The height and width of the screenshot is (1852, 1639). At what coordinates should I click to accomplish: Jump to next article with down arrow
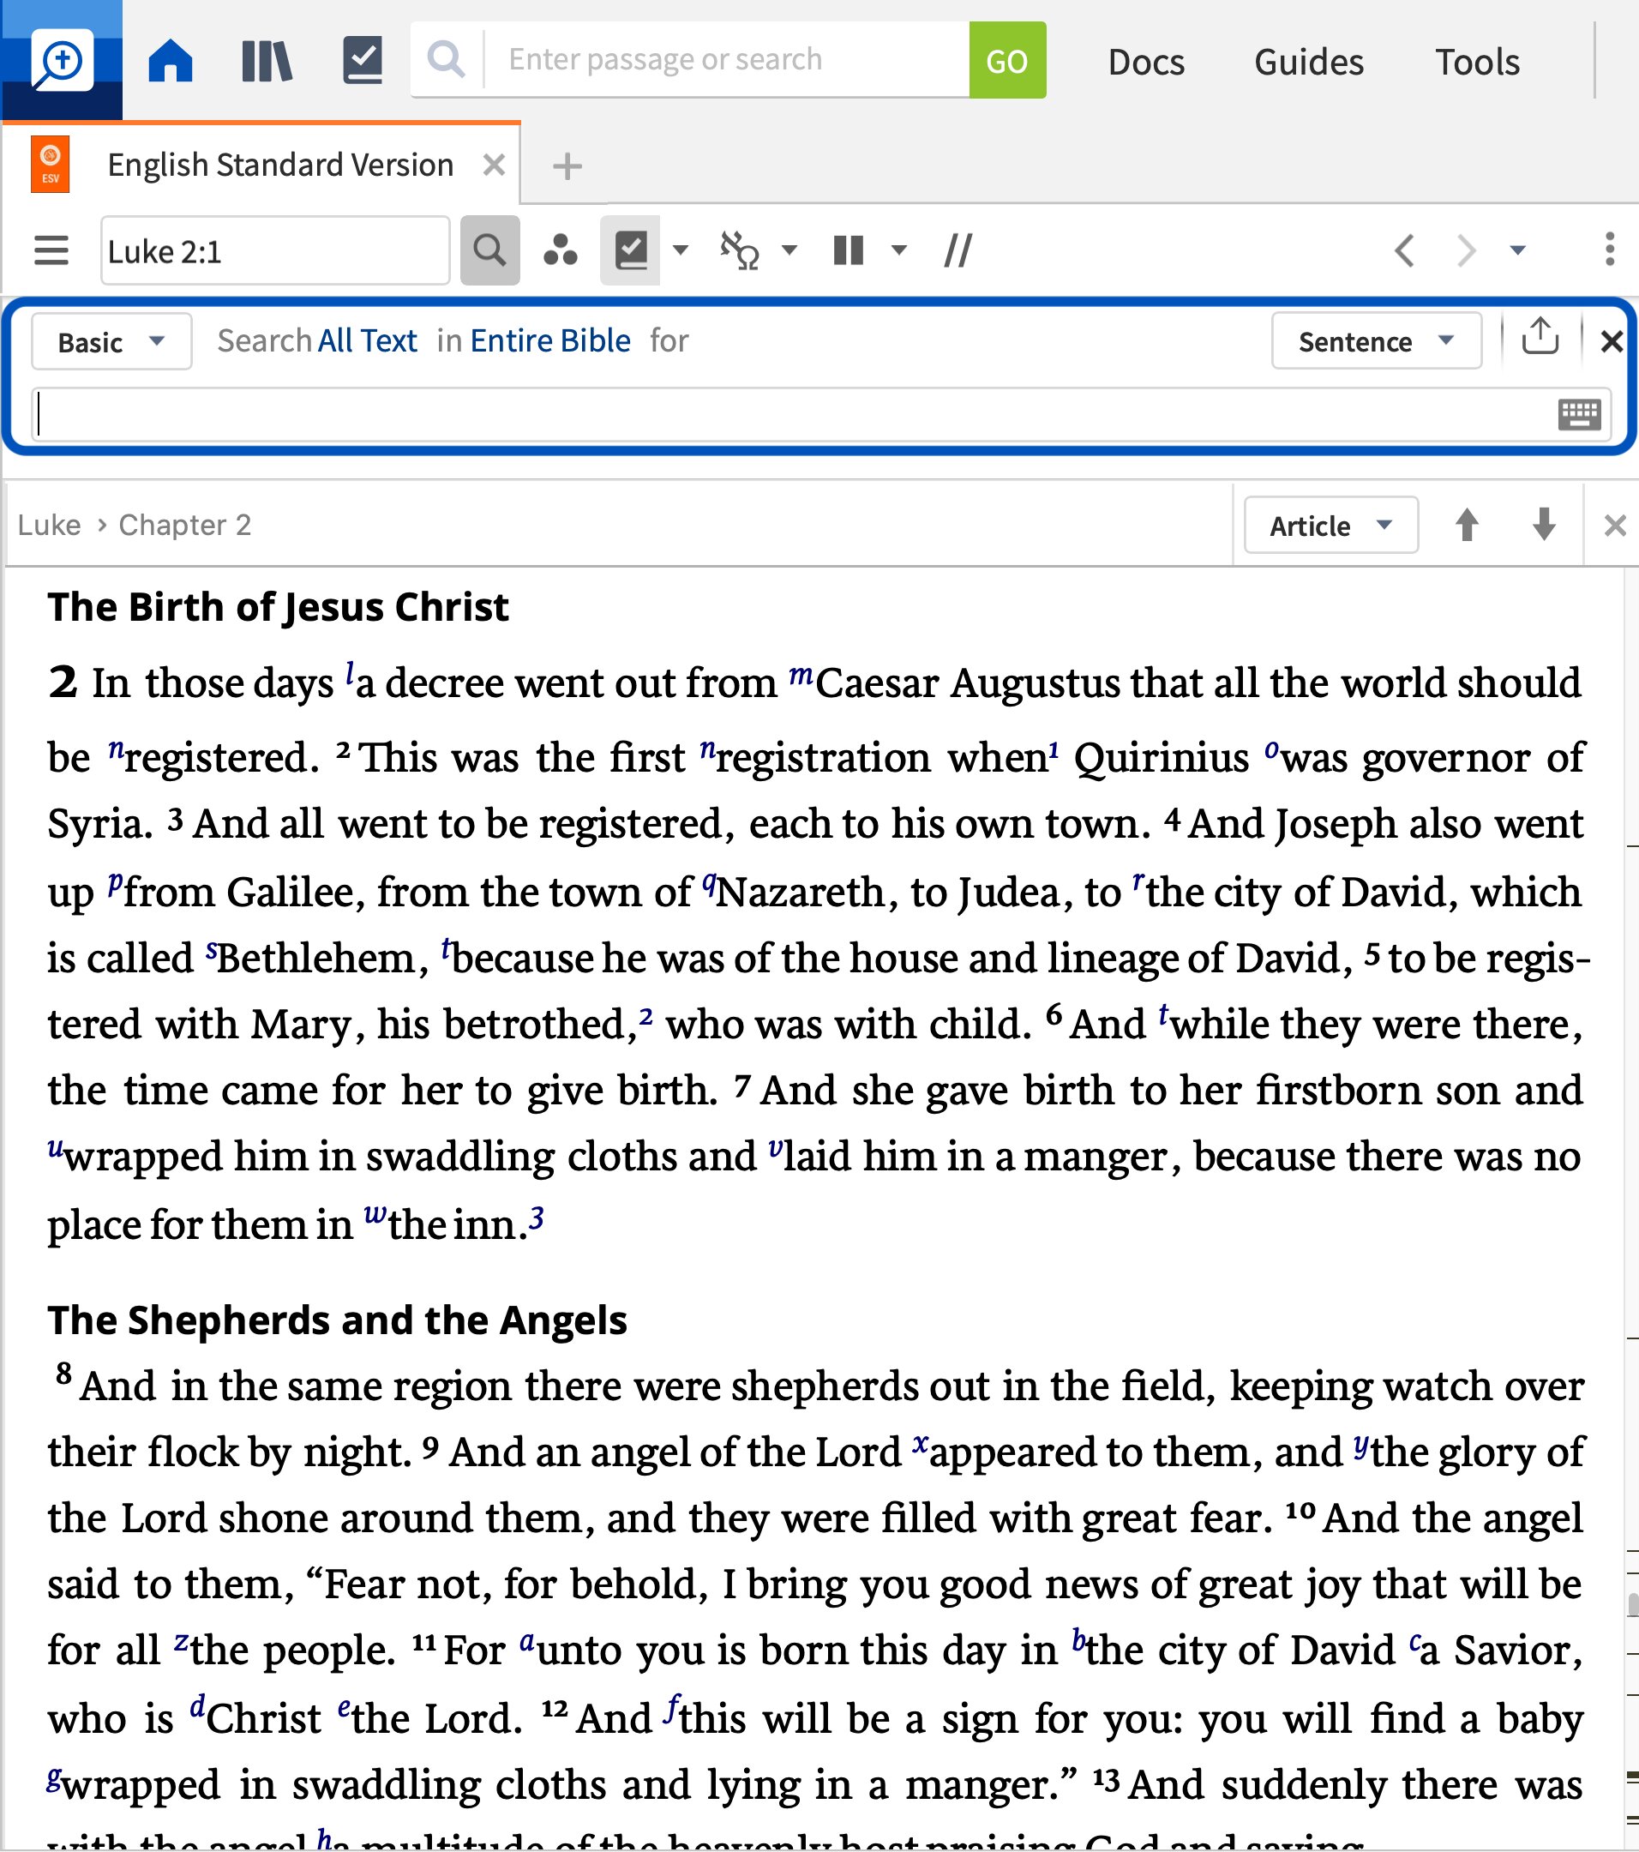1544,525
